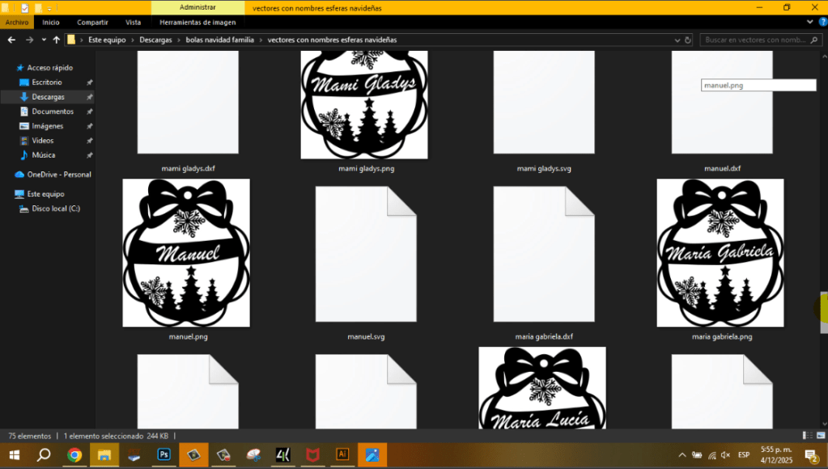Select Documentos in the sidebar
Image resolution: width=828 pixels, height=469 pixels.
point(53,112)
